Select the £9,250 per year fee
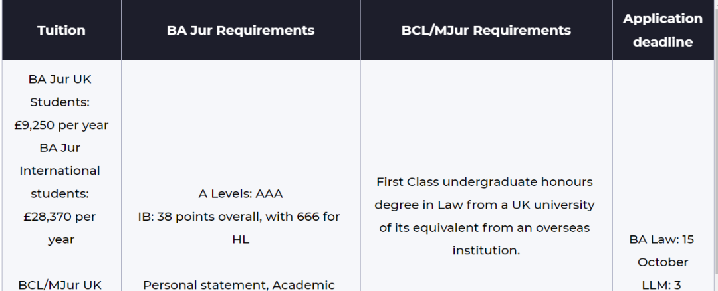 (x=61, y=124)
